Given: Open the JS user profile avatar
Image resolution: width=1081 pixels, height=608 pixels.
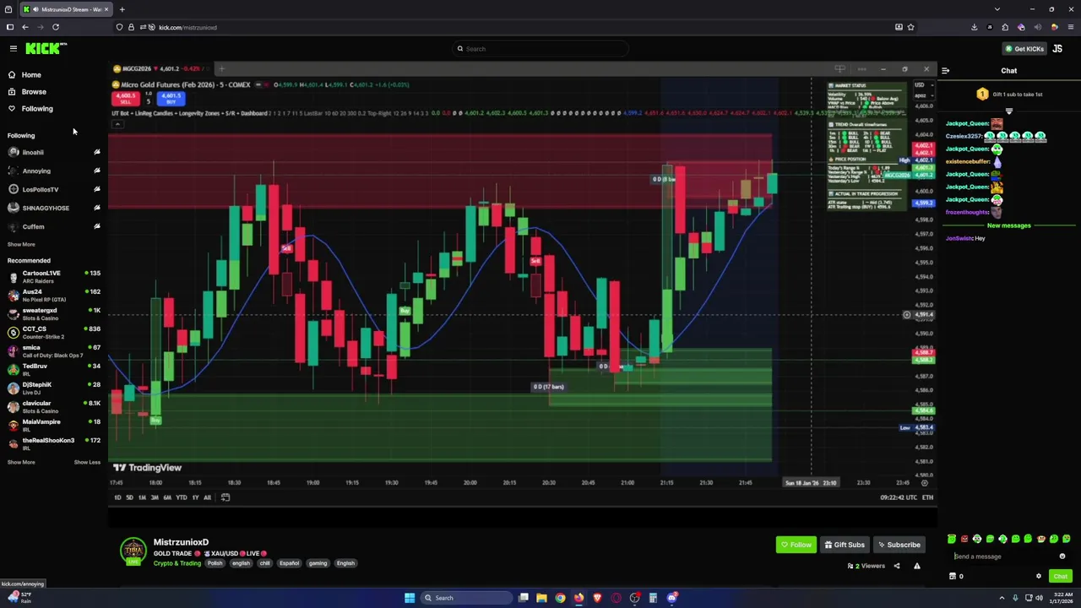Looking at the screenshot, I should (x=1057, y=48).
